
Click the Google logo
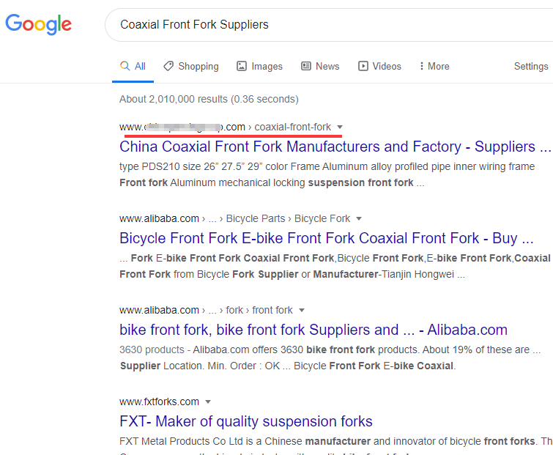[x=38, y=24]
